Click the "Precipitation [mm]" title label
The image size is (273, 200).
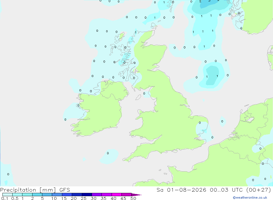point(28,190)
